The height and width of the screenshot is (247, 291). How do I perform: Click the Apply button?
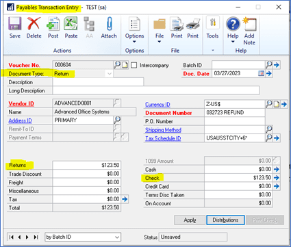click(x=190, y=220)
